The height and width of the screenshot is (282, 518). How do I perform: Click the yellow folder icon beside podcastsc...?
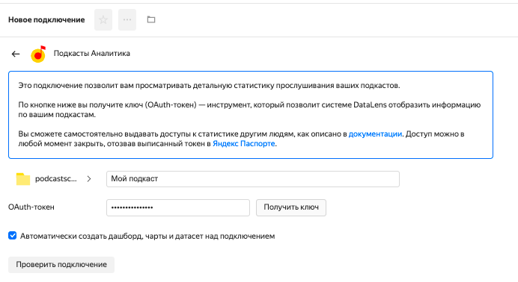22,179
